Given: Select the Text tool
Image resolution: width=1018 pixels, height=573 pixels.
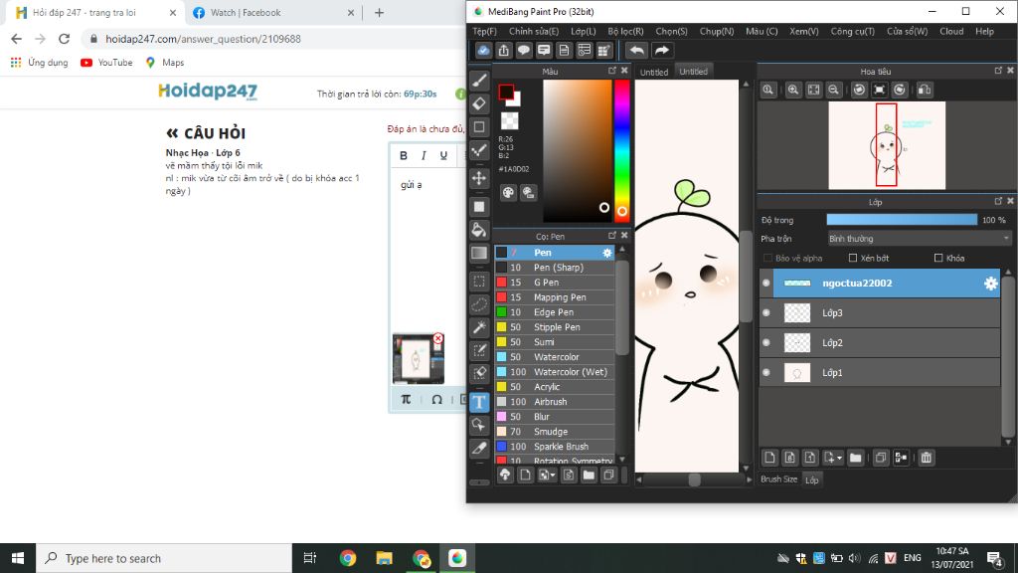Looking at the screenshot, I should [479, 402].
